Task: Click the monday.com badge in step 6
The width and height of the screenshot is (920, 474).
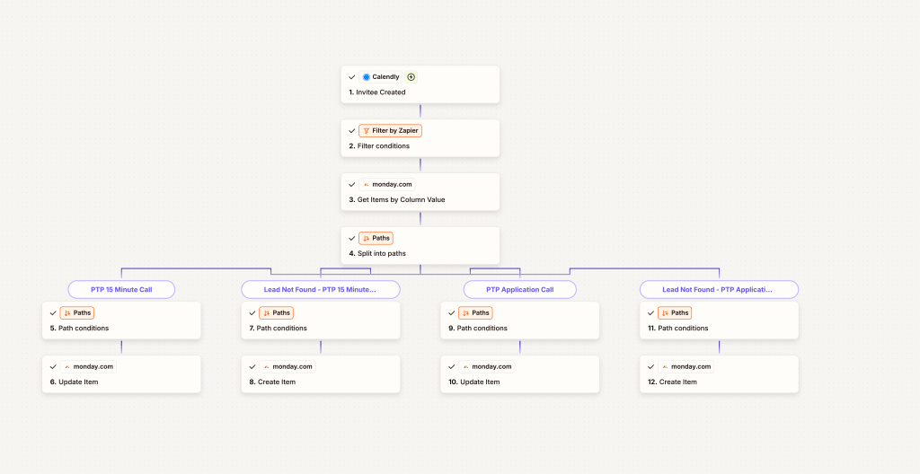Action: (x=88, y=367)
